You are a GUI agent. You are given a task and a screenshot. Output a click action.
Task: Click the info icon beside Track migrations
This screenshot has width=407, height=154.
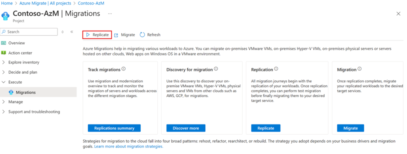(124, 69)
